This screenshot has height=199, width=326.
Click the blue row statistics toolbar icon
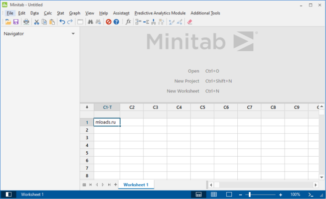click(x=146, y=22)
